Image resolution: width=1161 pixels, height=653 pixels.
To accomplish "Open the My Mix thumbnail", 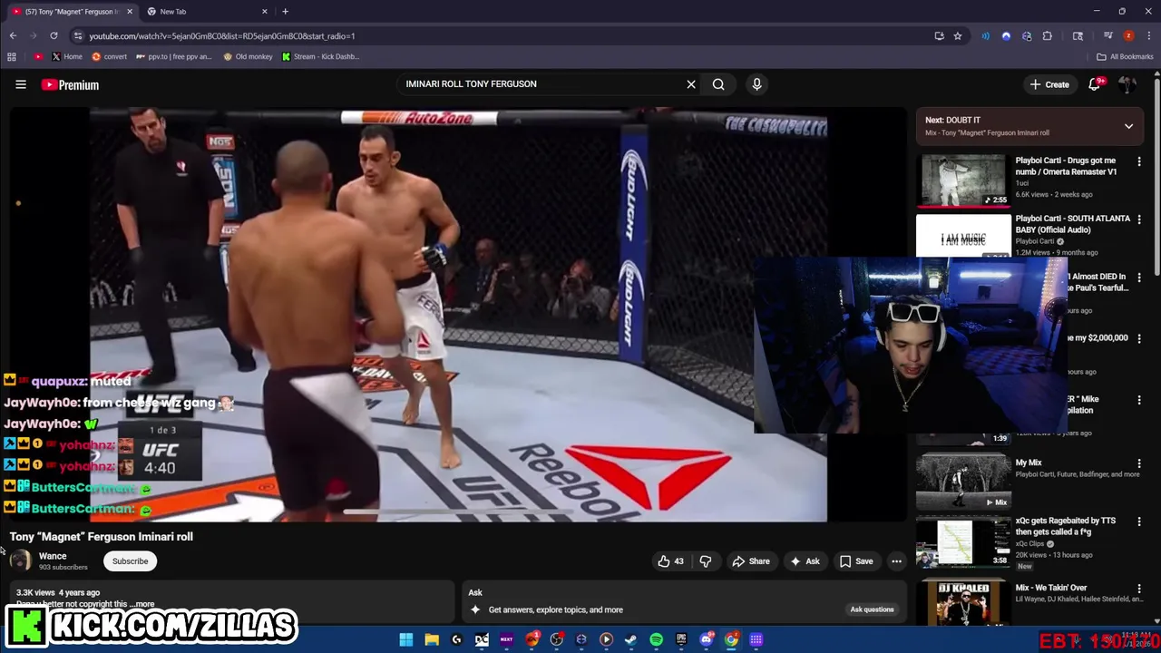I will 963,481.
